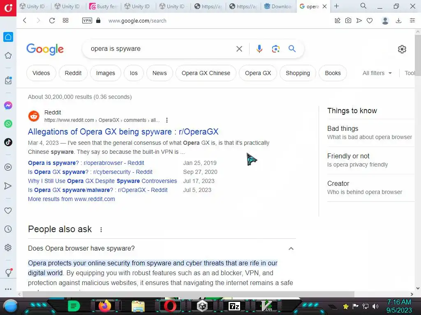Select the Books filter chip
Image resolution: width=421 pixels, height=315 pixels.
(333, 73)
